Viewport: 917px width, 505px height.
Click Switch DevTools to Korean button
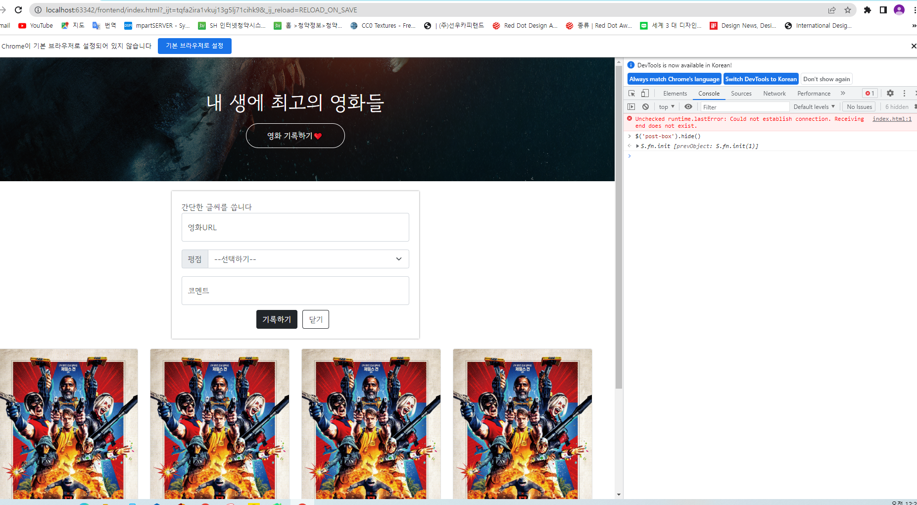(x=761, y=79)
